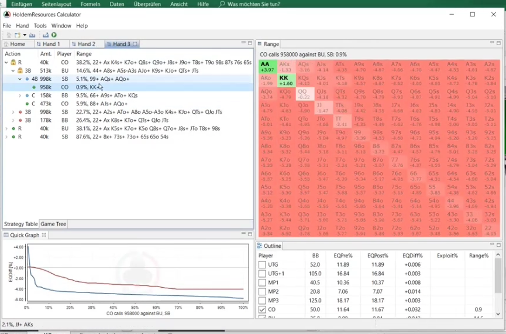Maximize the Range panel
The height and width of the screenshot is (334, 506).
click(498, 43)
